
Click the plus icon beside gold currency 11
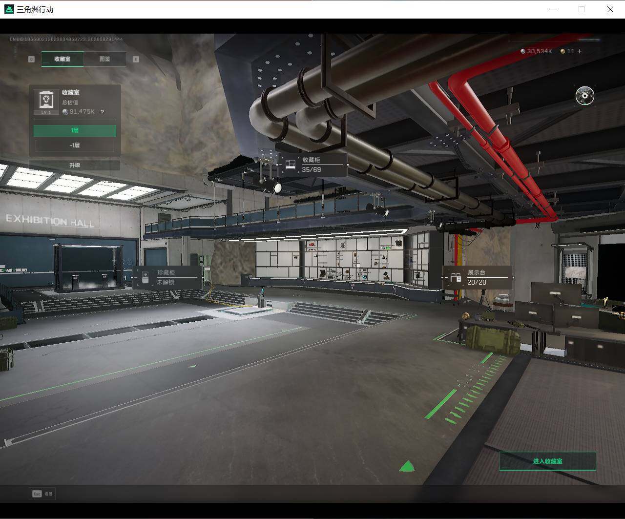580,51
